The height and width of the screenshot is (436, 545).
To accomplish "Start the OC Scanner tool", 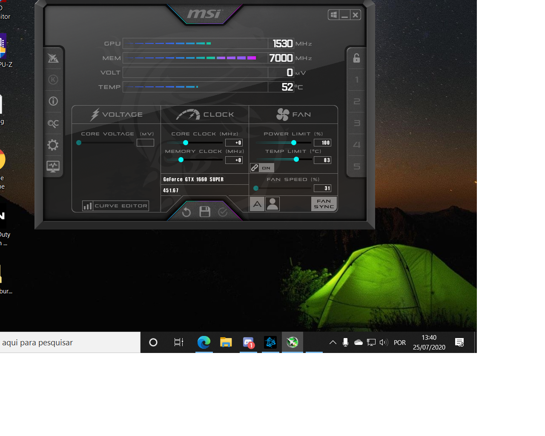I will tap(53, 123).
